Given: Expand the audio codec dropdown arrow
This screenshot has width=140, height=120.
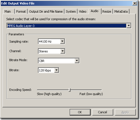Looking at the screenshot, I should pos(129,26).
